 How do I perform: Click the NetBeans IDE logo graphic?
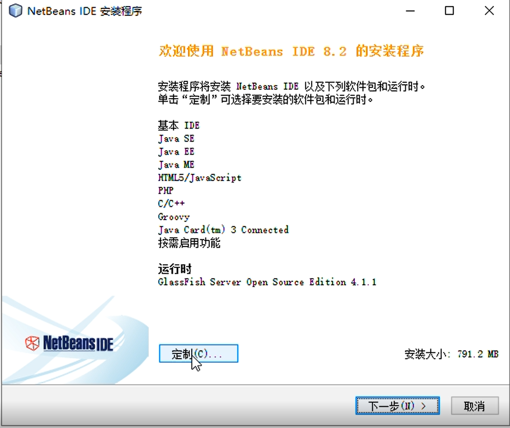tap(70, 343)
